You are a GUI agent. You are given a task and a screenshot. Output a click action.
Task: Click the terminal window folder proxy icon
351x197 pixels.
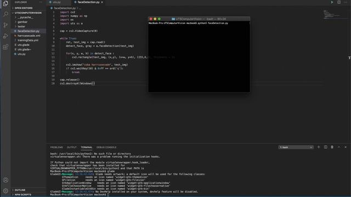tap(173, 19)
